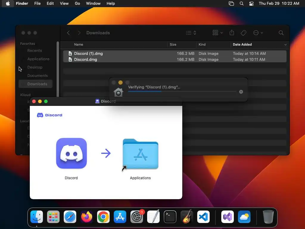Click the Share button in Finder toolbar
This screenshot has width=305, height=229.
(232, 33)
